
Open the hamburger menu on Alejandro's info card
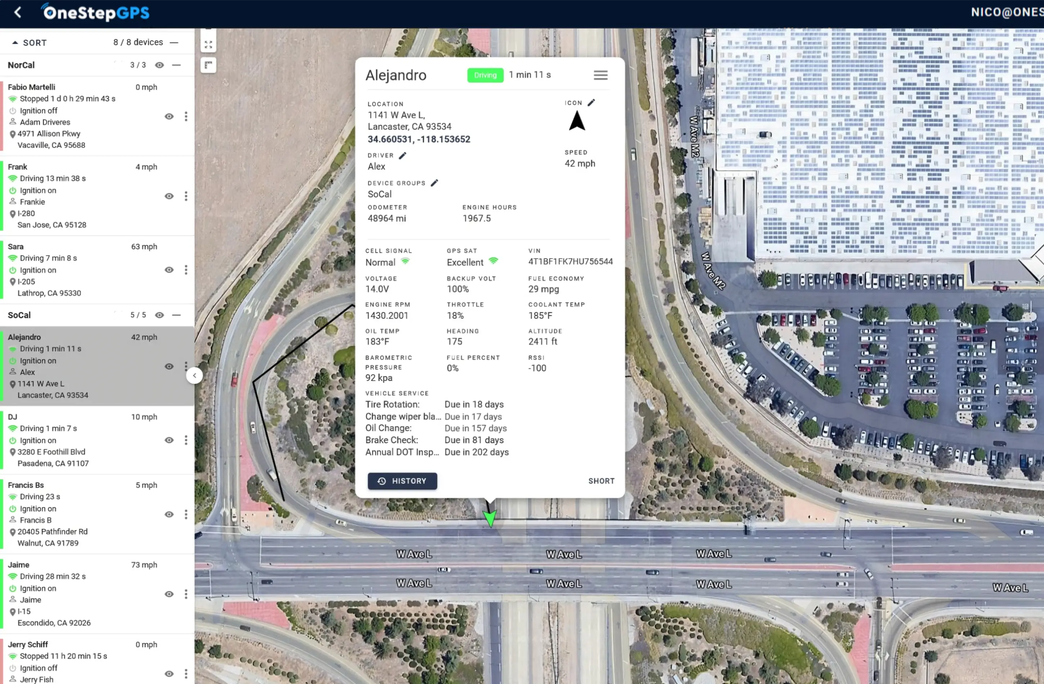pyautogui.click(x=600, y=75)
